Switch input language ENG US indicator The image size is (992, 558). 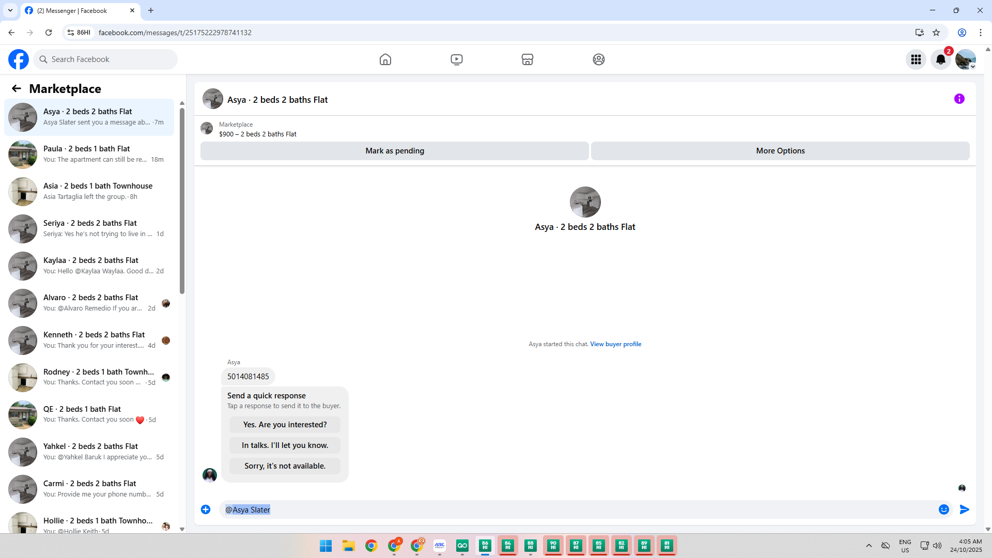905,546
